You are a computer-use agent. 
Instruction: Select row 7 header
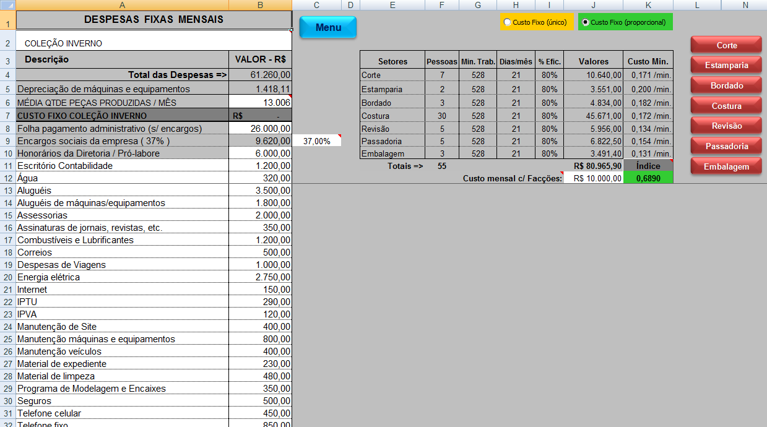pyautogui.click(x=7, y=116)
